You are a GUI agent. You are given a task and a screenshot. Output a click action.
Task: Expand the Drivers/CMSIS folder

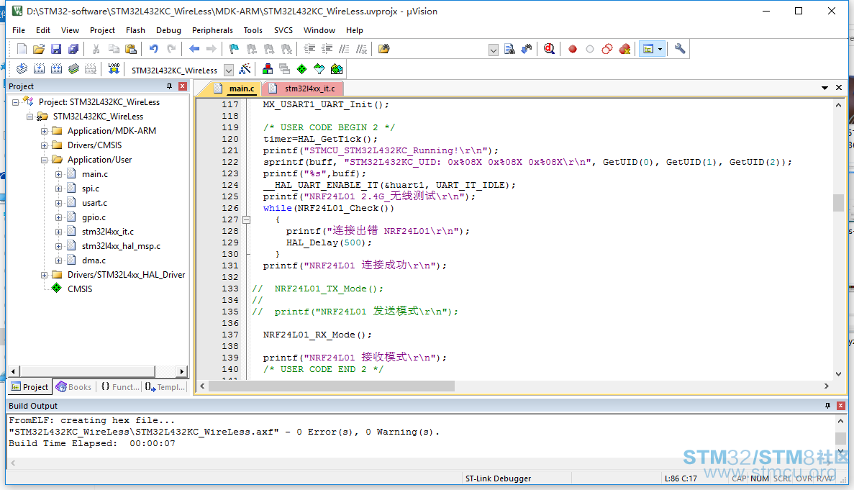coord(44,145)
